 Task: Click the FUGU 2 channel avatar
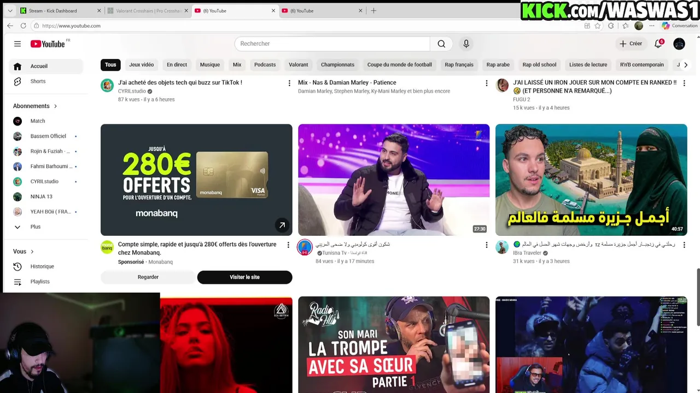502,85
